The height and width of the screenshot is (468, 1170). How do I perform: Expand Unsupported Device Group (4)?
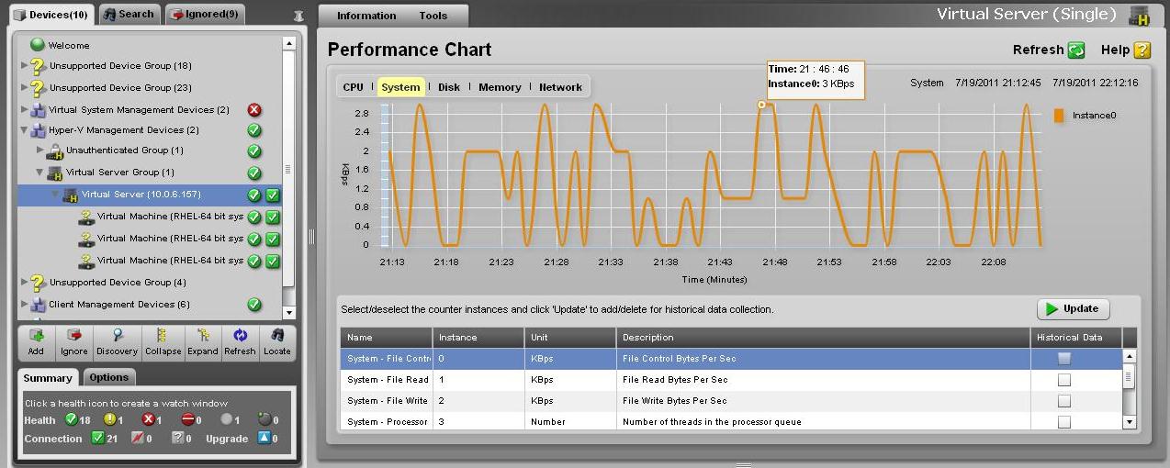pos(25,283)
